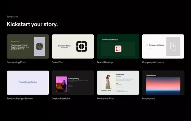191x121 pixels.
Task: Click the 'Team Standup' label below thumbnail
Action: tap(105, 62)
